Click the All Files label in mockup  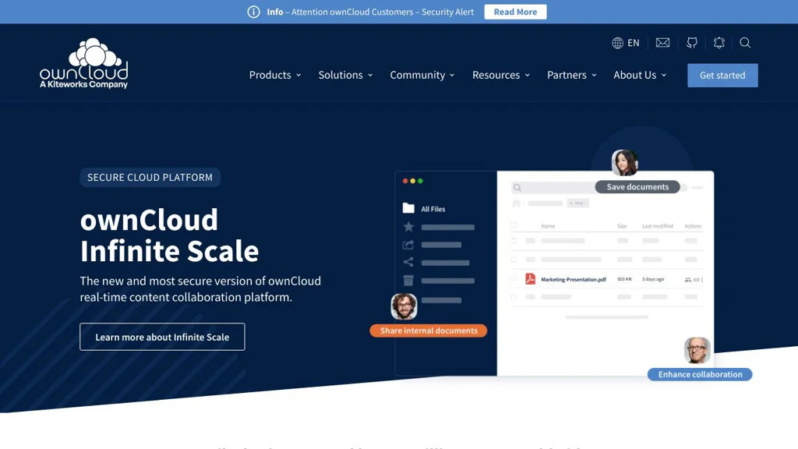[433, 209]
